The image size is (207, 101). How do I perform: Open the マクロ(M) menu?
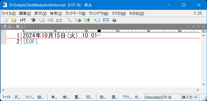pos(119,13)
